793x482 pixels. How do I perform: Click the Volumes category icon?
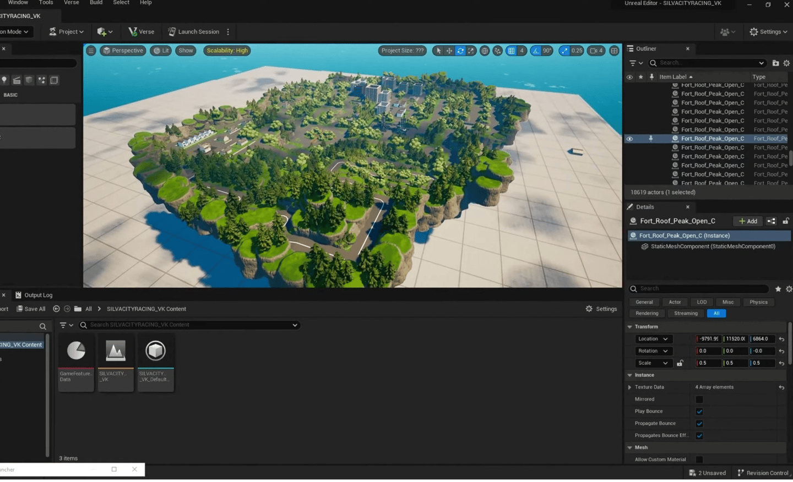click(54, 80)
